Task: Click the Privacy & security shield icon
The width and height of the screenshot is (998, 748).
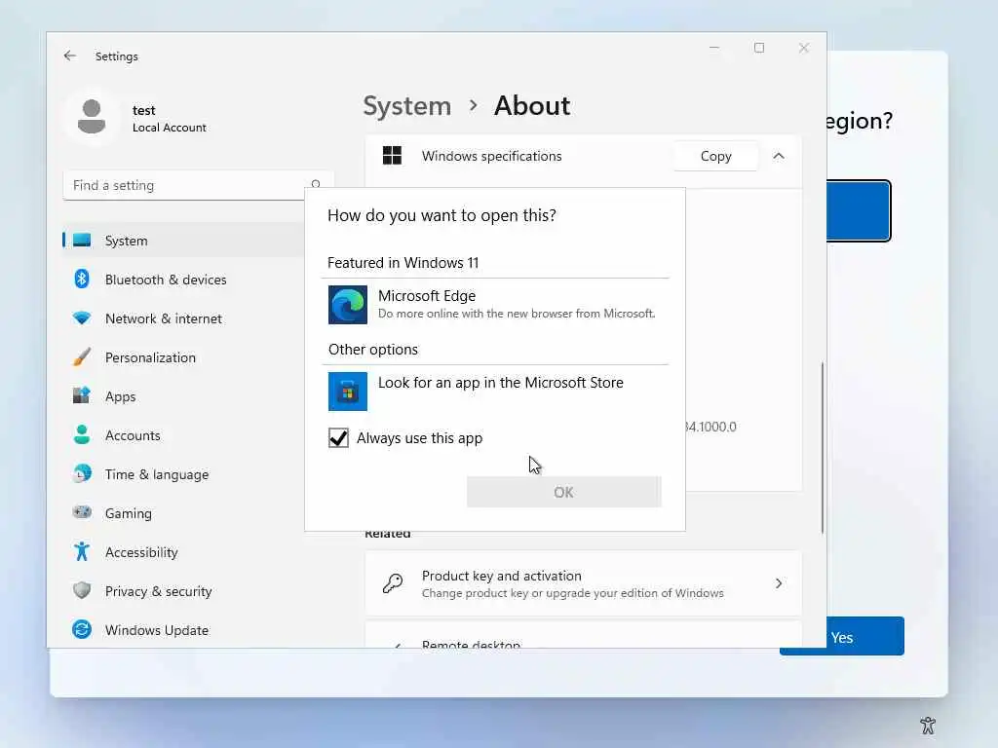Action: coord(82,590)
